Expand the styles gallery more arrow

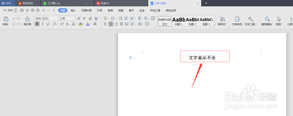coord(214,25)
